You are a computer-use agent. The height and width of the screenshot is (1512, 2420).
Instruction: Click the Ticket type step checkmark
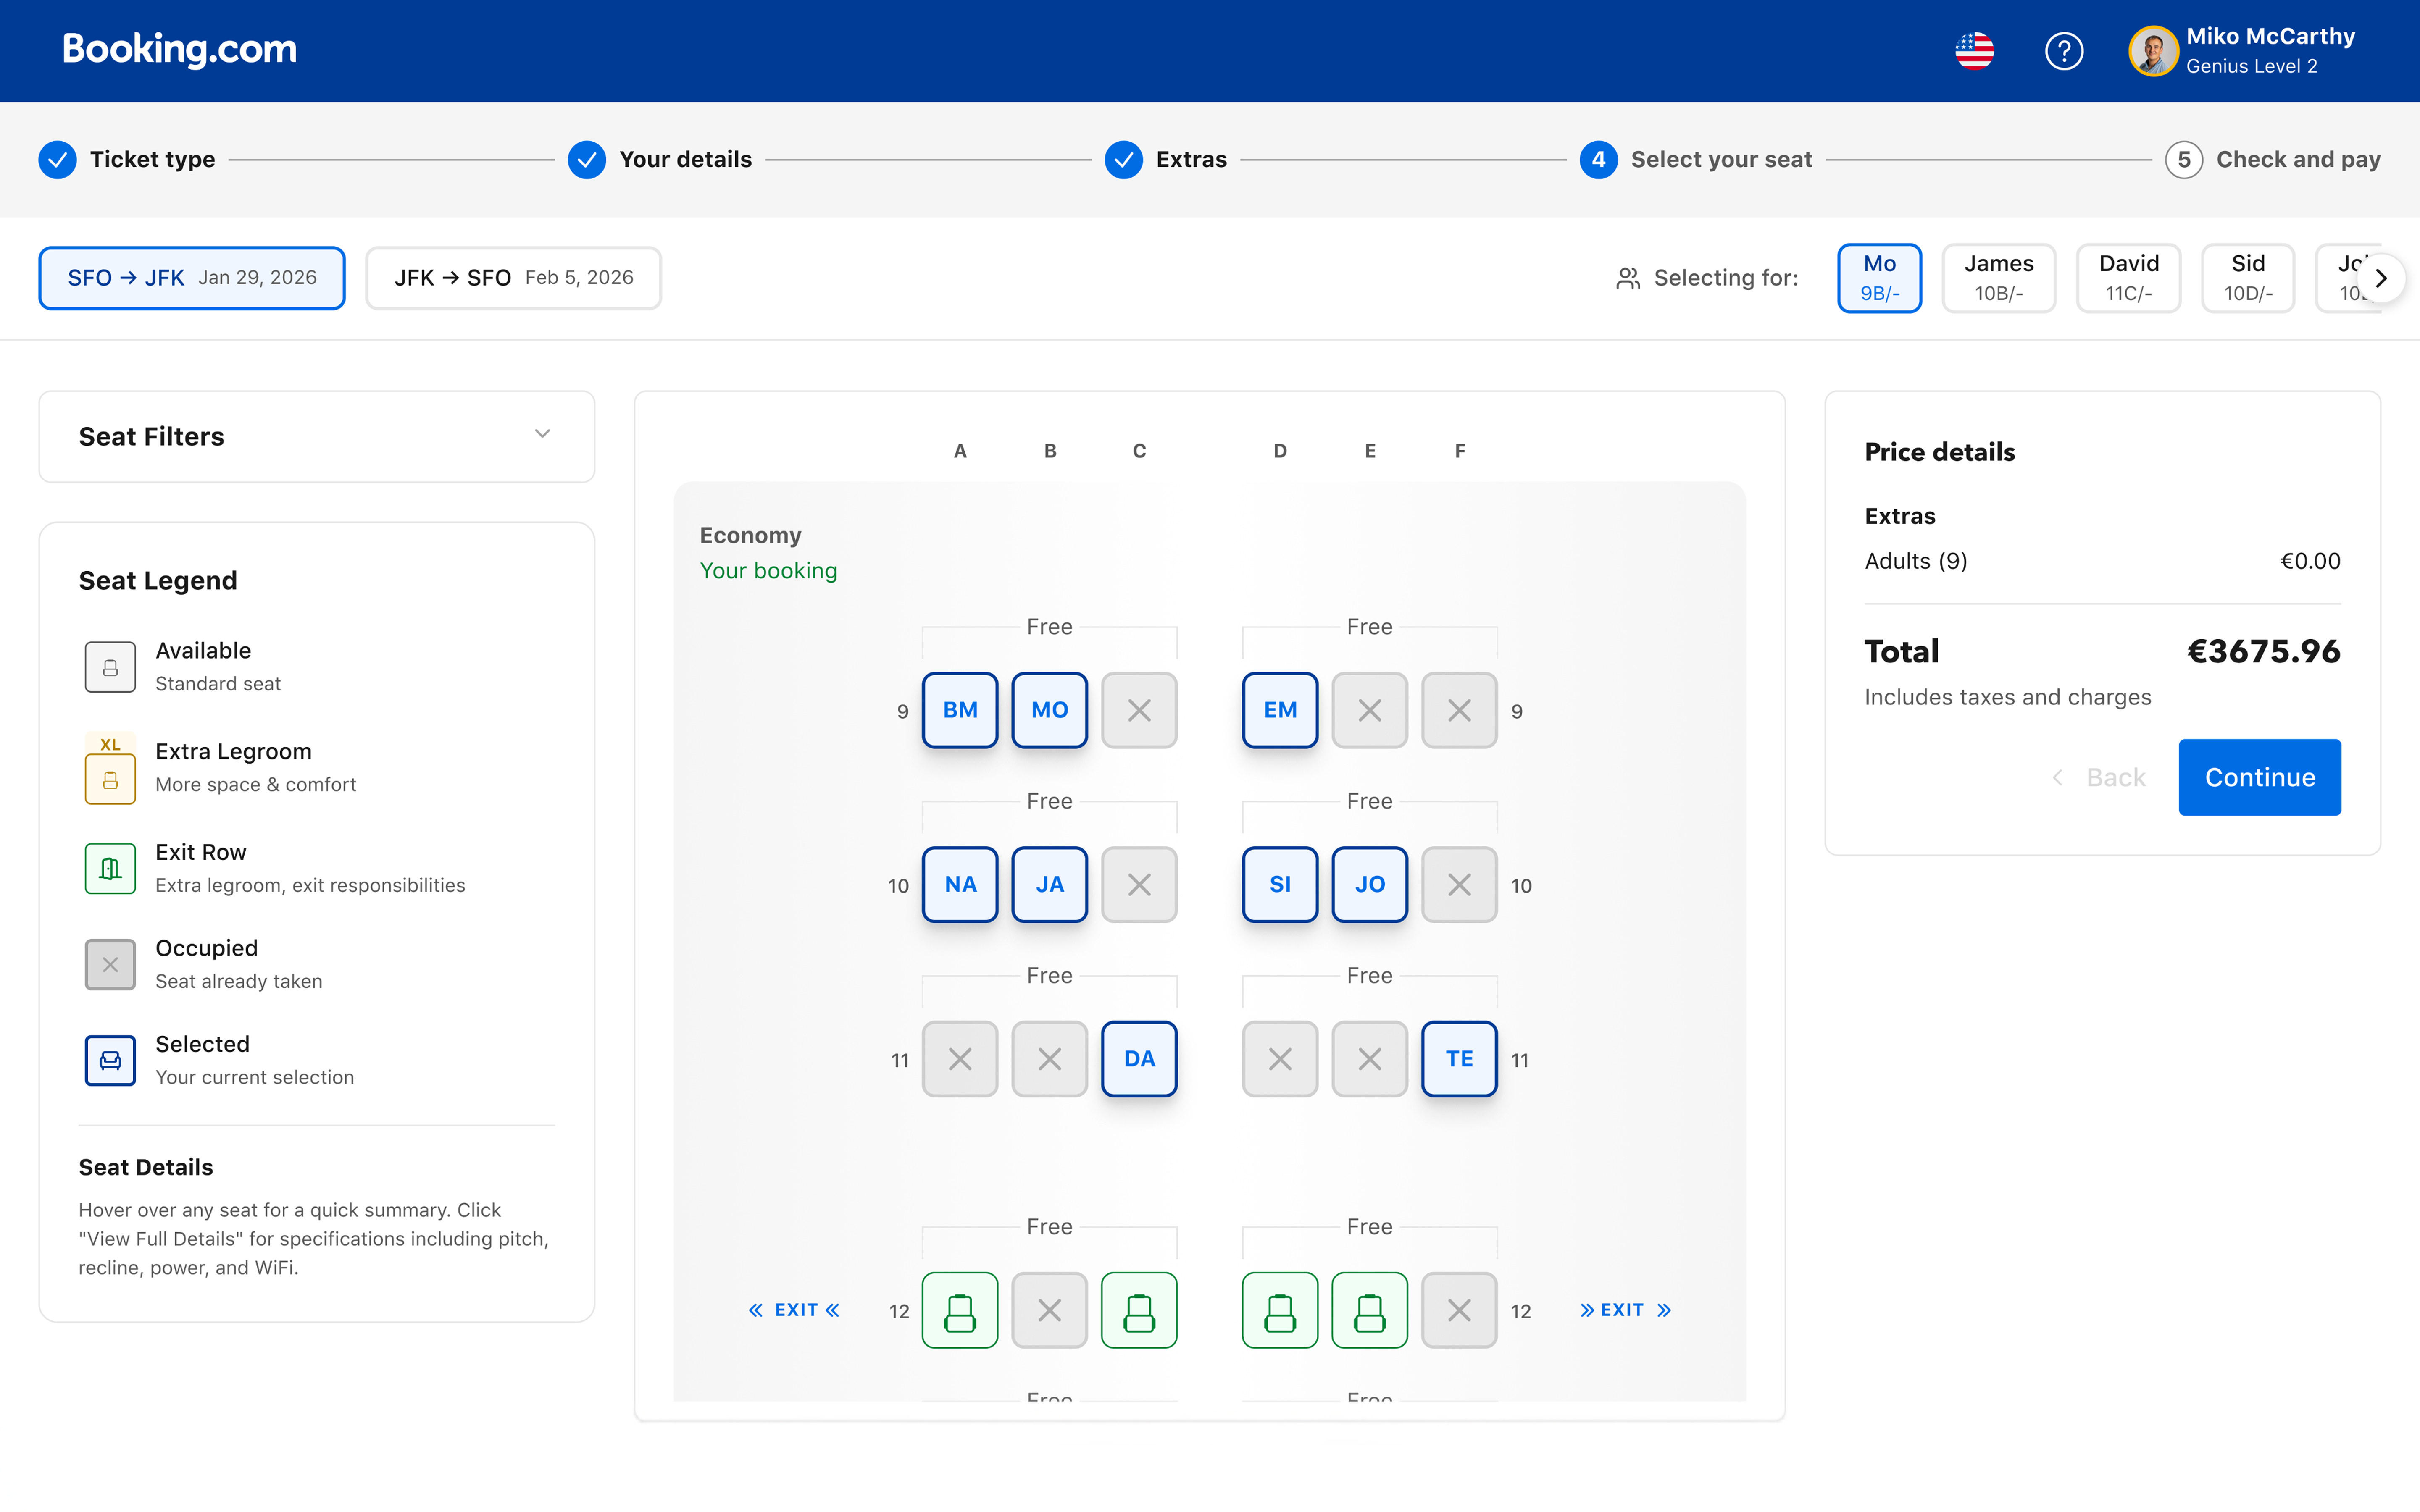tap(58, 160)
